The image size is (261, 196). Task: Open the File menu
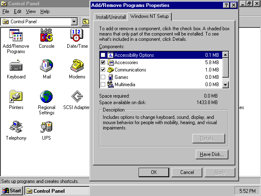(x=6, y=11)
